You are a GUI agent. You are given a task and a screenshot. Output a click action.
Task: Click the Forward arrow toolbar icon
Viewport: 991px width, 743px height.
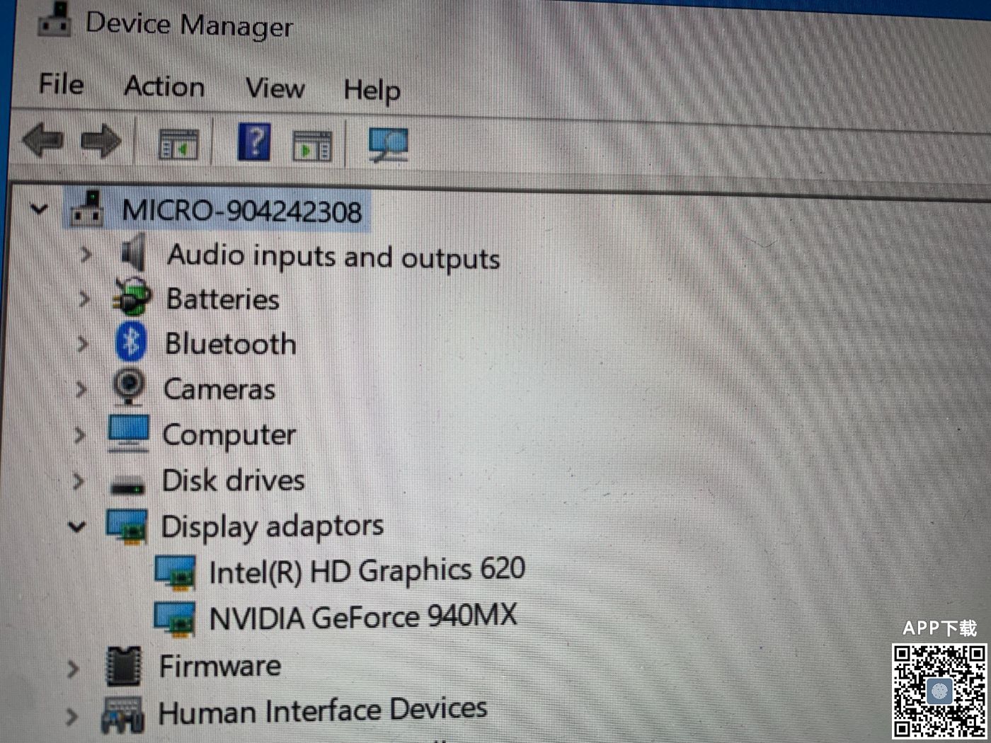click(101, 141)
